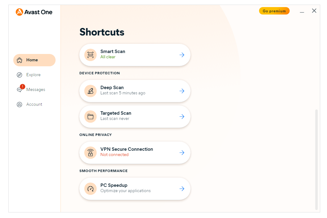Open PC Speedup via its arrow
The height and width of the screenshot is (218, 327).
pos(182,189)
